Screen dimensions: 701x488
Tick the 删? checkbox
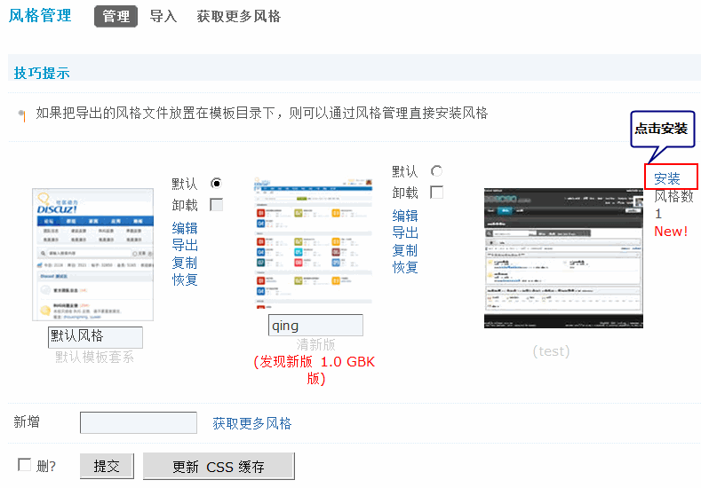click(x=25, y=465)
